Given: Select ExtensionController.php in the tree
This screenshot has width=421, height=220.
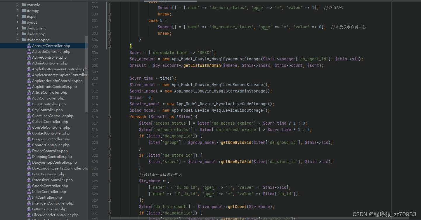Looking at the screenshot, I should (52, 180).
